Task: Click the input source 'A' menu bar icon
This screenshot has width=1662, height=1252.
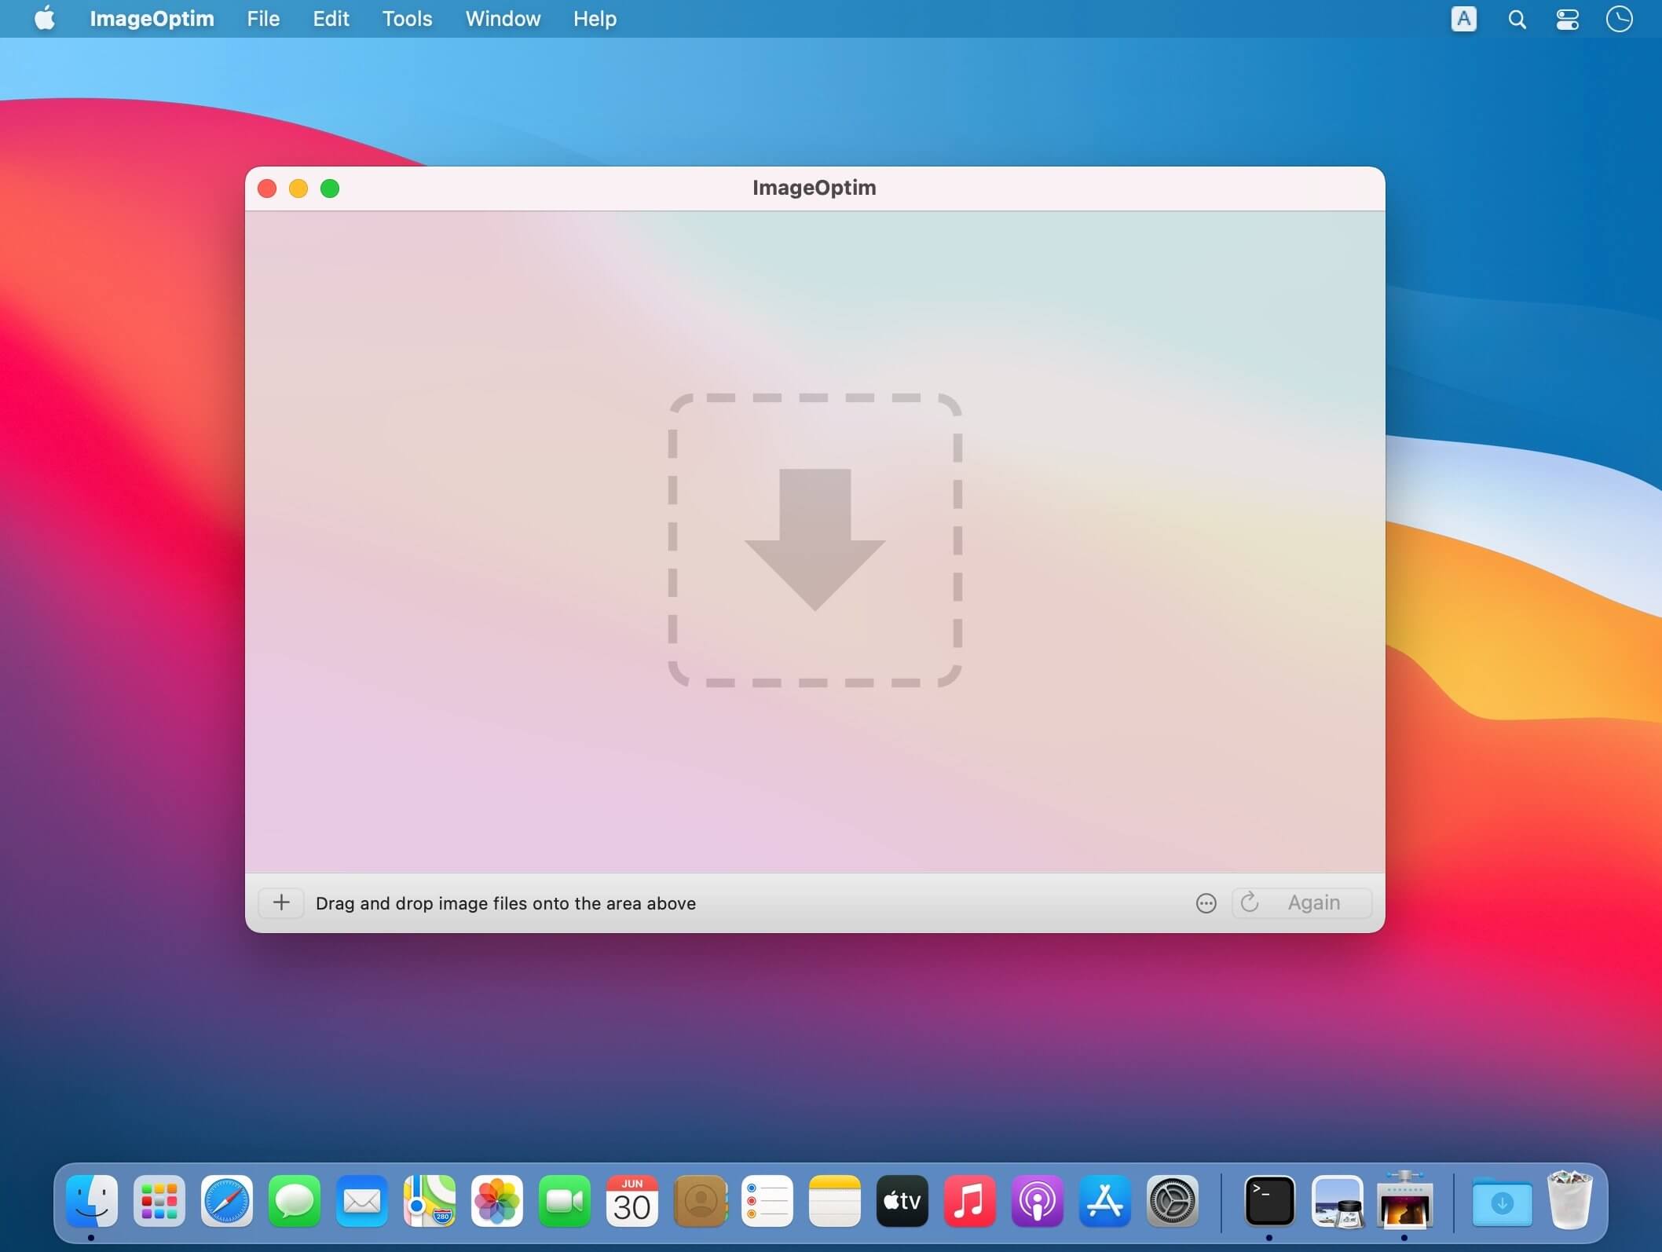Action: 1463,19
